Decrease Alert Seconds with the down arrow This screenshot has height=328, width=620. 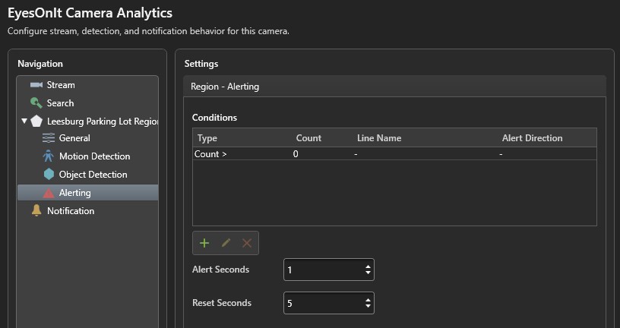[368, 273]
